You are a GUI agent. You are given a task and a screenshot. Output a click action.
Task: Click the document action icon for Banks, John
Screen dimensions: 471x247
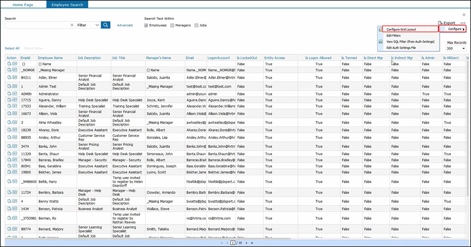[9, 147]
